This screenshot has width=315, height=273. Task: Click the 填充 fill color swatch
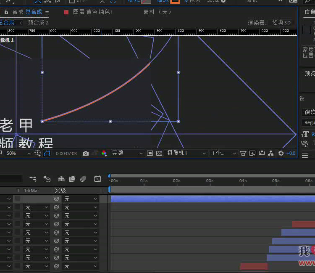(146, 1)
